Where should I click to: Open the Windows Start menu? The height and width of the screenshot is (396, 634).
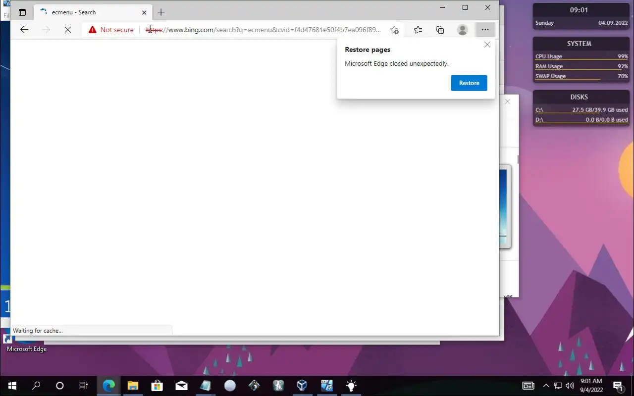(12, 386)
